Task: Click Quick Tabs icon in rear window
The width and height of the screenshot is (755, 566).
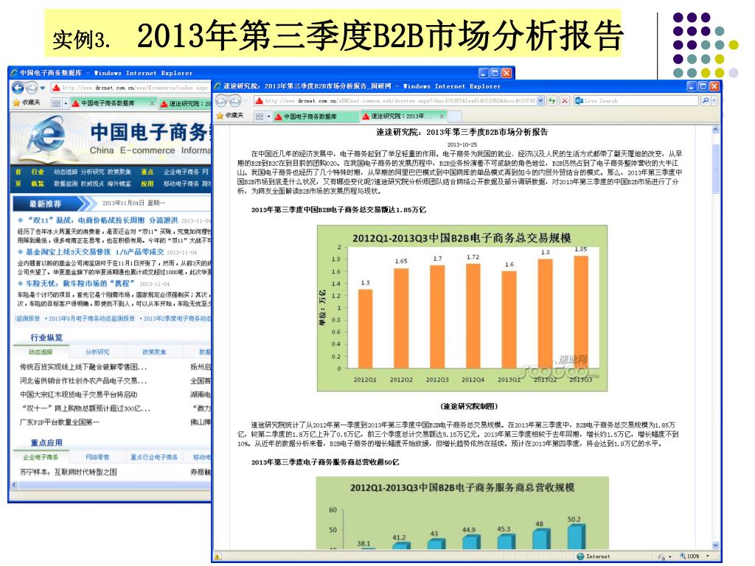Action: (56, 103)
